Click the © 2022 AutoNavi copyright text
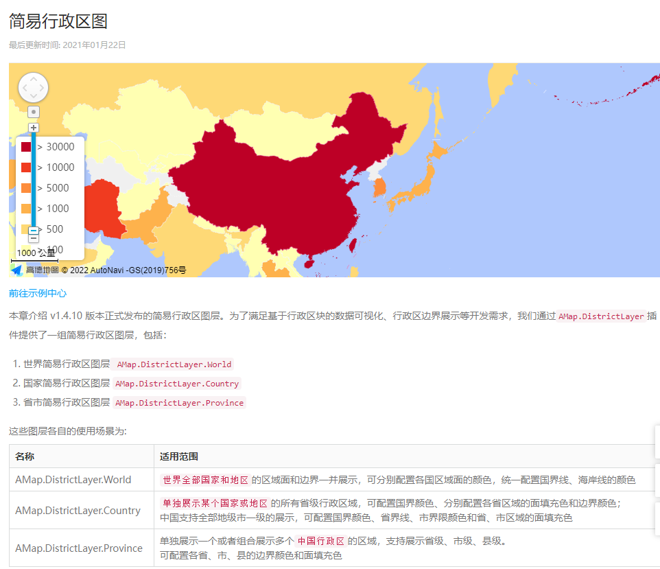The image size is (660, 569). pos(123,270)
